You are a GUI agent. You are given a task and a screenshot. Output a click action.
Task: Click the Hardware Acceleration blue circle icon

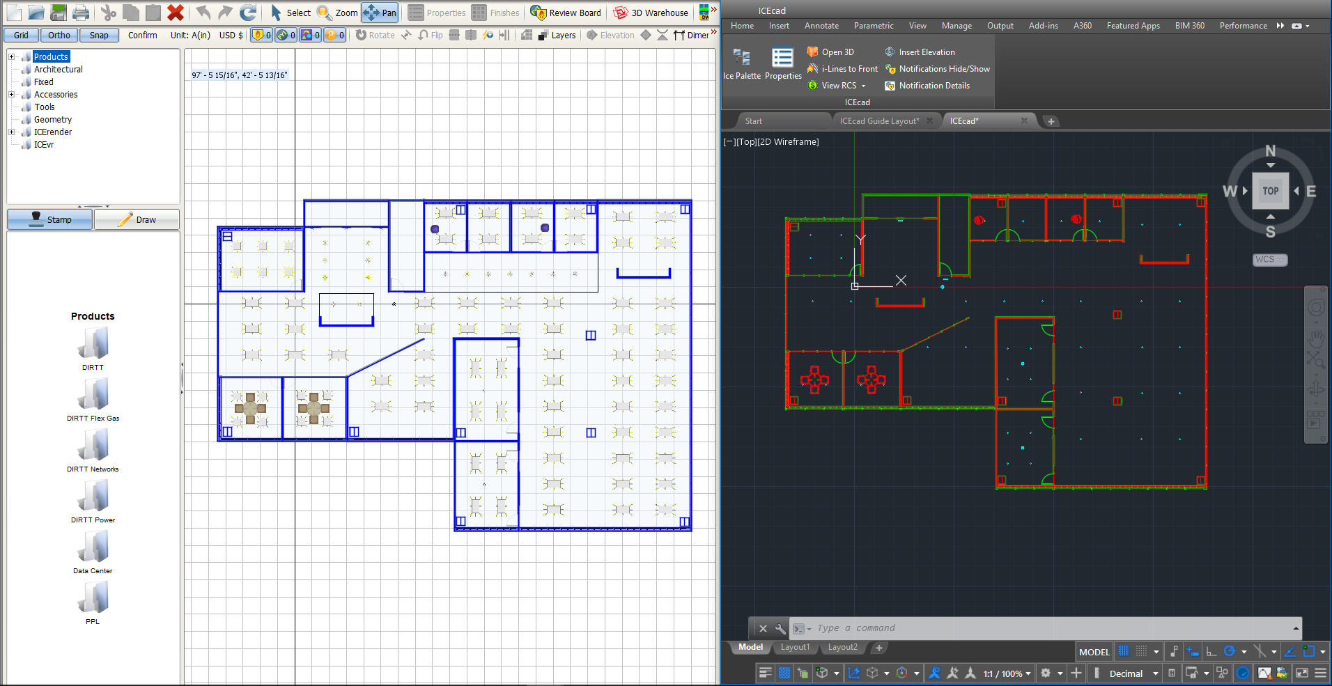[x=1242, y=673]
